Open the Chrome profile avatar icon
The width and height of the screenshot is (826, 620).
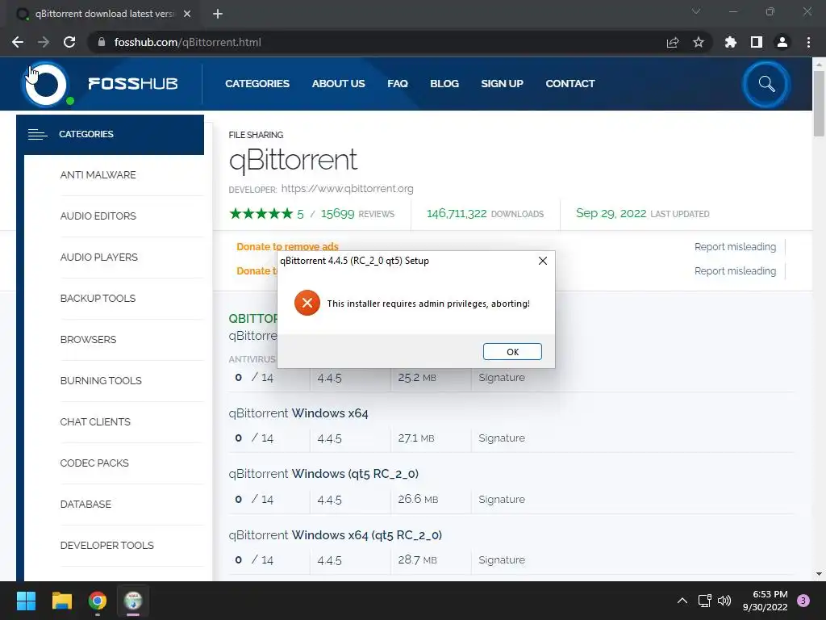click(x=782, y=42)
